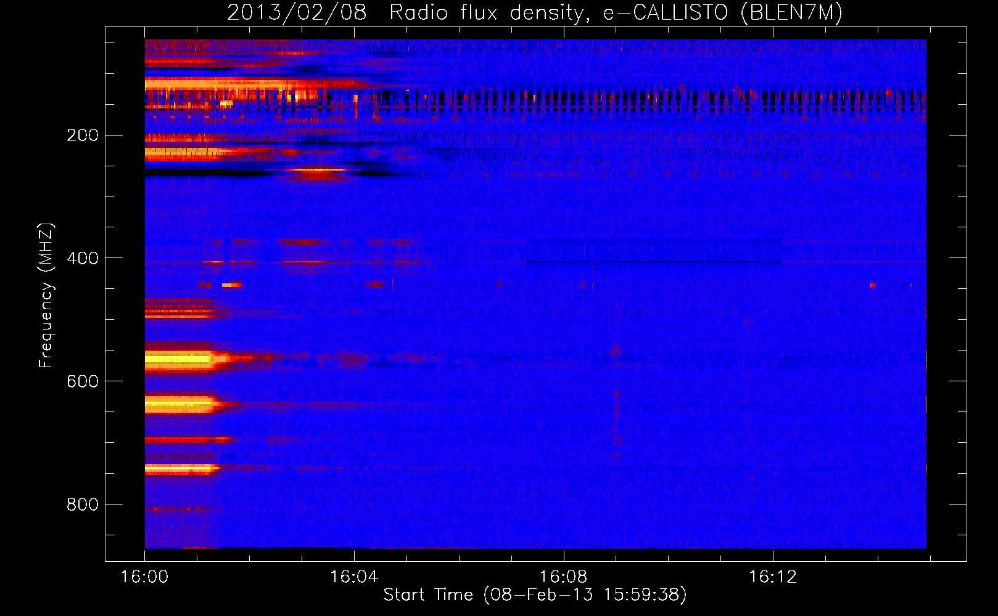The width and height of the screenshot is (998, 616).
Task: Click the 16:08 time tick label
Action: 563,577
